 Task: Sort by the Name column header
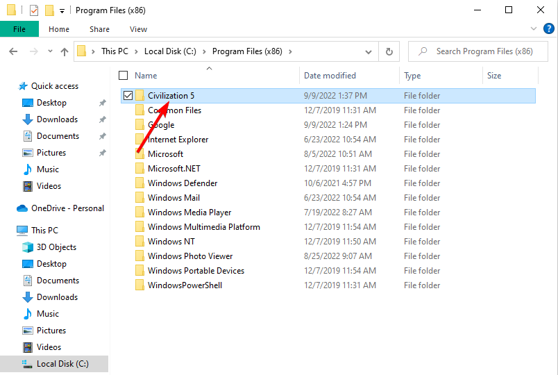146,76
